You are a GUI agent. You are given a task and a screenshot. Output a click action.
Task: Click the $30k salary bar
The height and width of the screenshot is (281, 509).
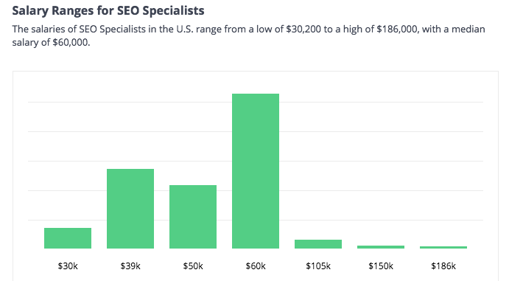(68, 238)
